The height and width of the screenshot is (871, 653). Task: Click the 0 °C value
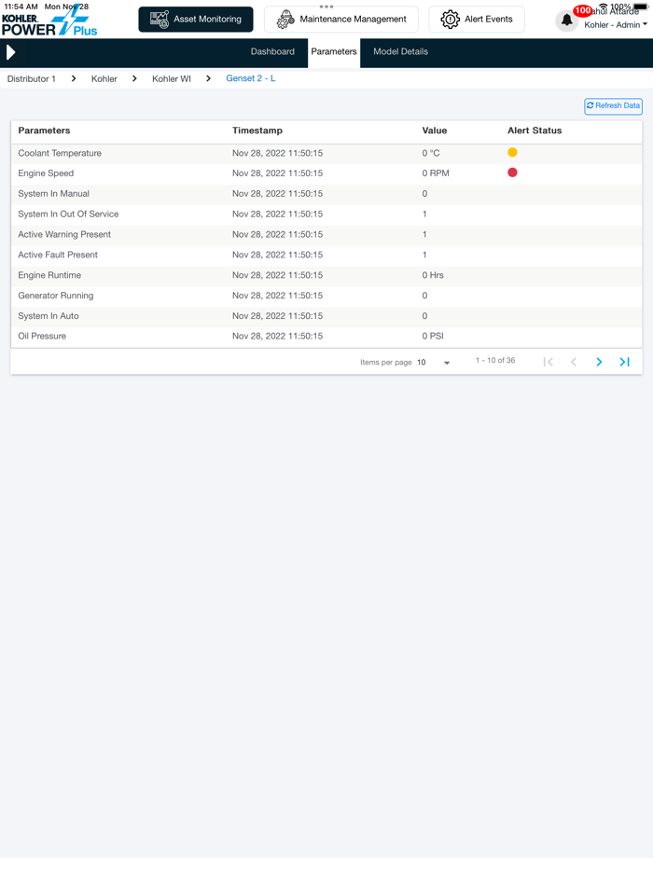tap(431, 153)
